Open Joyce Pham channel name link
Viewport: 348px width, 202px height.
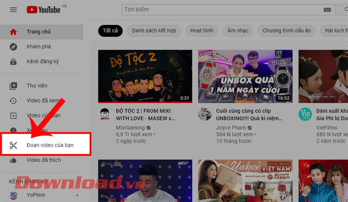(x=231, y=128)
